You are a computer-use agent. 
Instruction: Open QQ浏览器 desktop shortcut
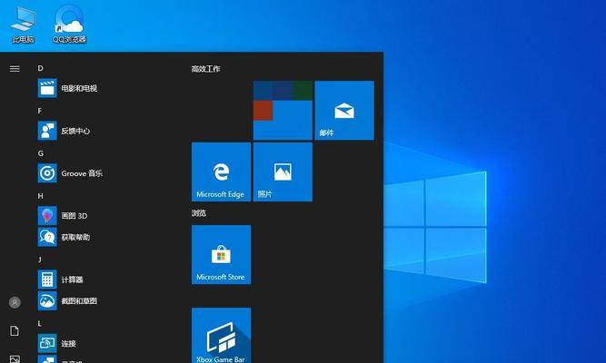(x=69, y=24)
